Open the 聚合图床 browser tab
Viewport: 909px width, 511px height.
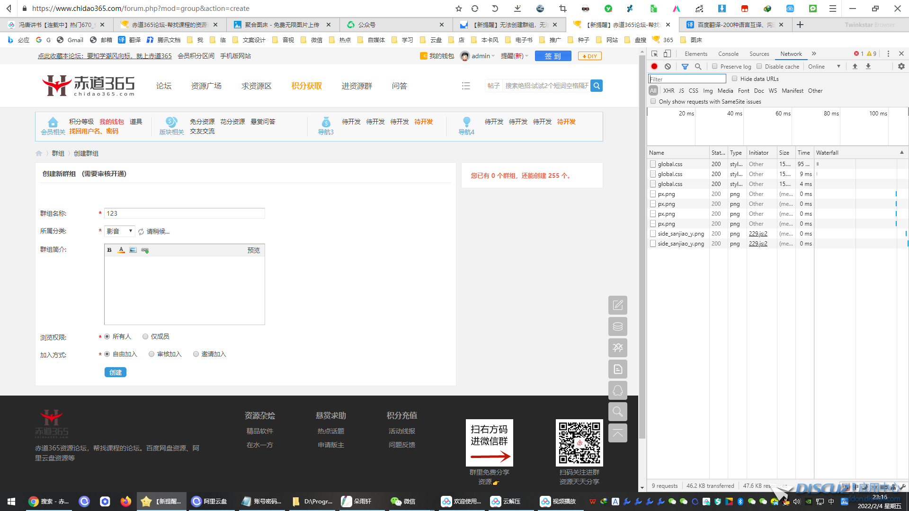(x=283, y=25)
